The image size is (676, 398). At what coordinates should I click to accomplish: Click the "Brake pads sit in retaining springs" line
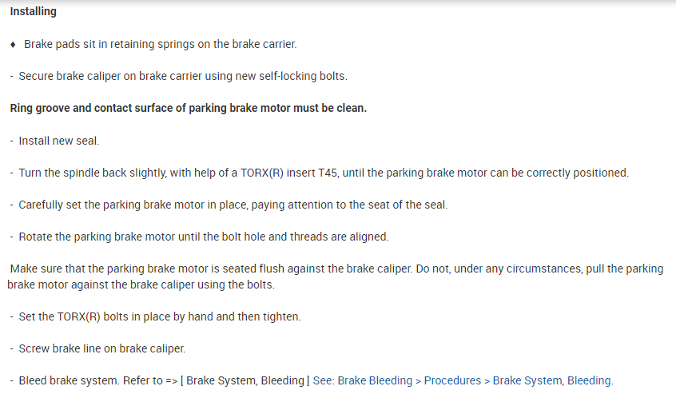[x=160, y=44]
